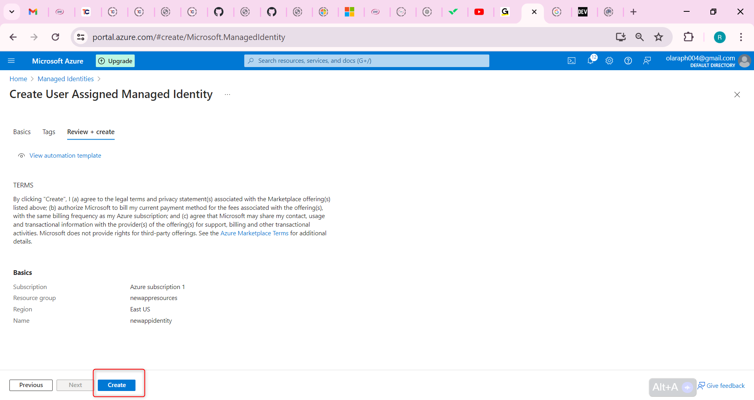The width and height of the screenshot is (754, 400).
Task: Open View automation template link
Action: point(65,156)
